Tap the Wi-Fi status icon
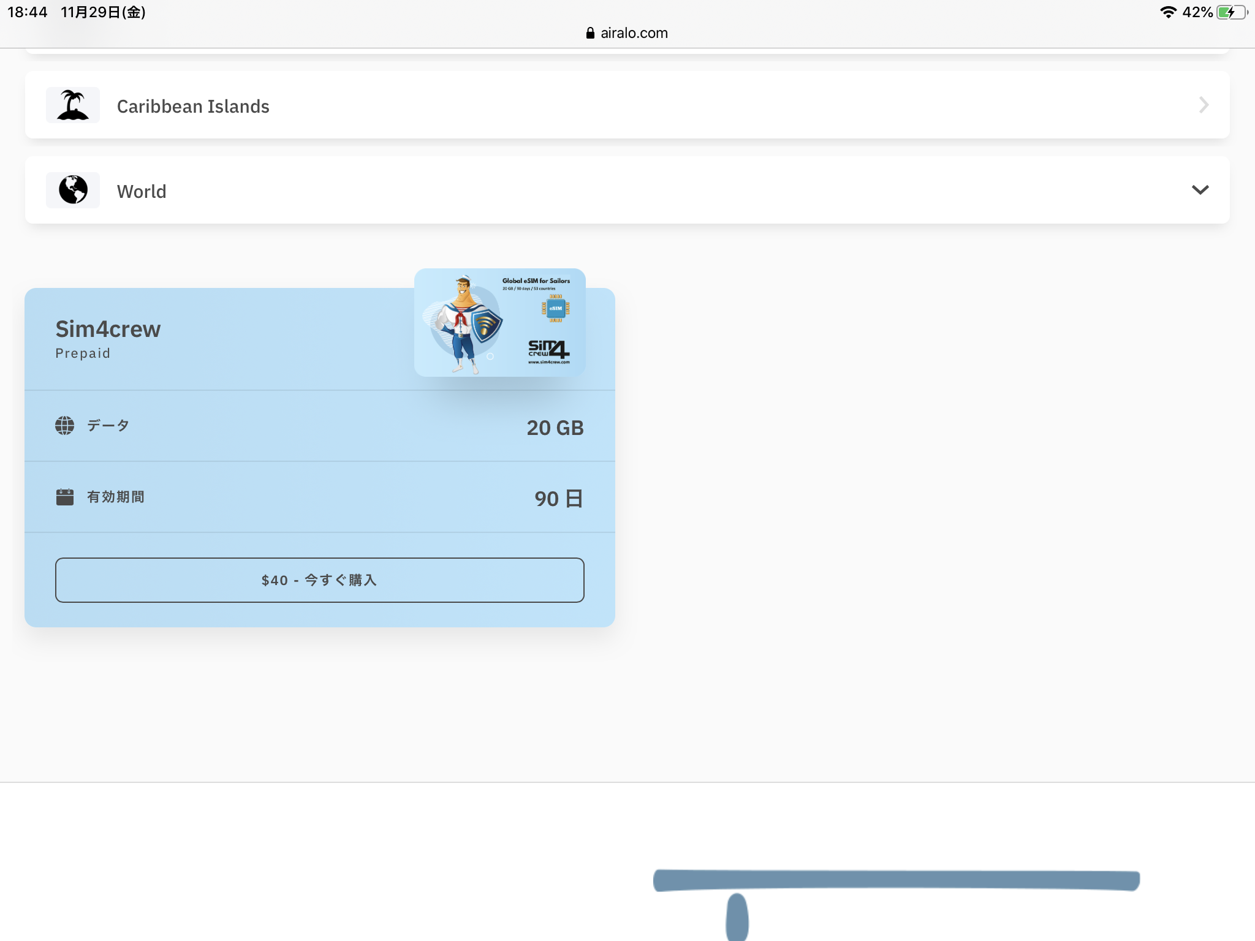1255x941 pixels. pos(1168,12)
